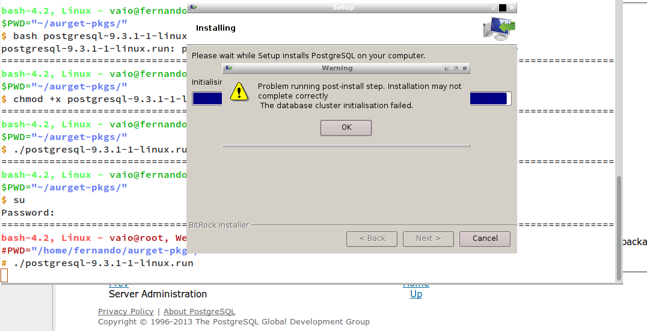The height and width of the screenshot is (331, 647).
Task: Click the BitRock Installer label
Action: click(219, 225)
